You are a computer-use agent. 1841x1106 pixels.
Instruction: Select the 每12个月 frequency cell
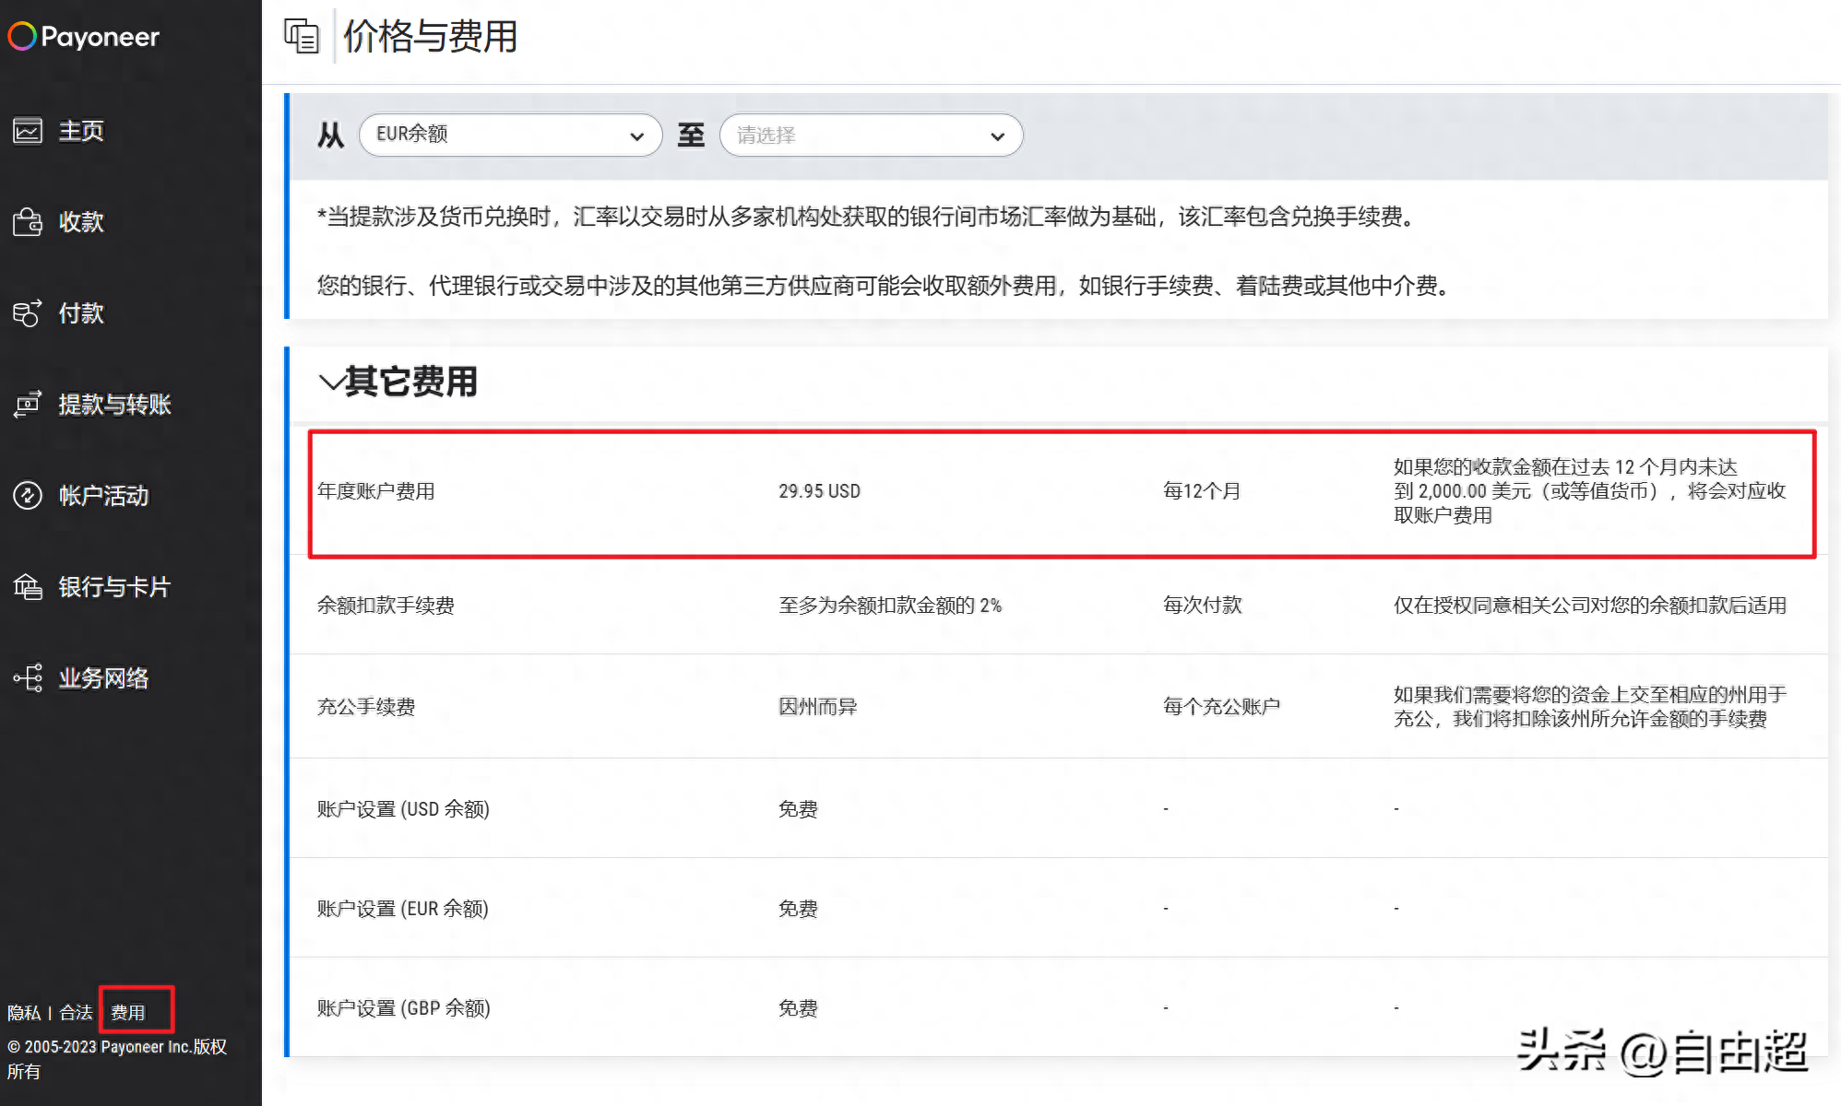(1201, 491)
